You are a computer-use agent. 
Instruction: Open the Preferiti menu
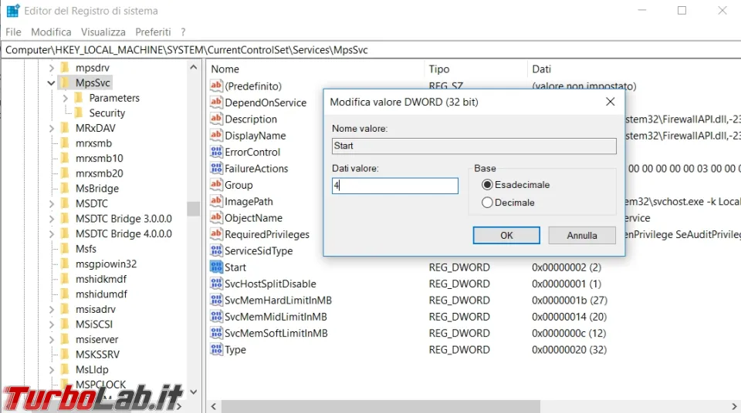(x=153, y=32)
